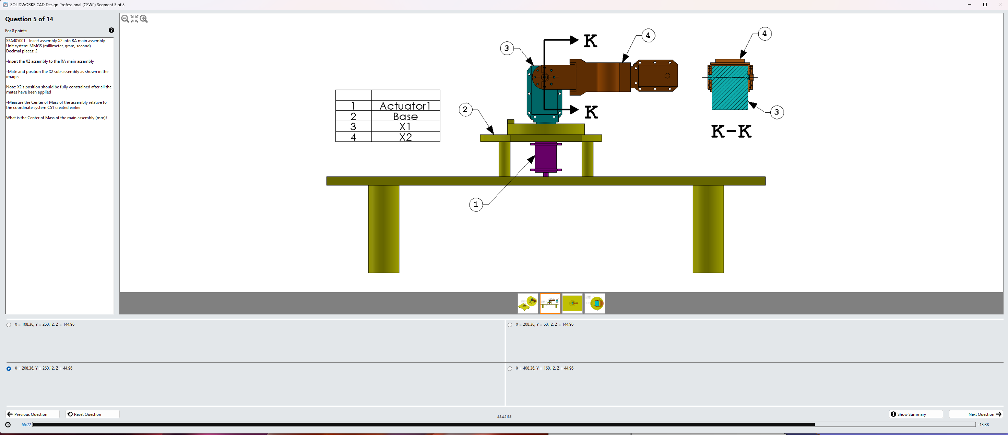Click the Base cell in the parts table
The width and height of the screenshot is (1008, 435).
[405, 116]
